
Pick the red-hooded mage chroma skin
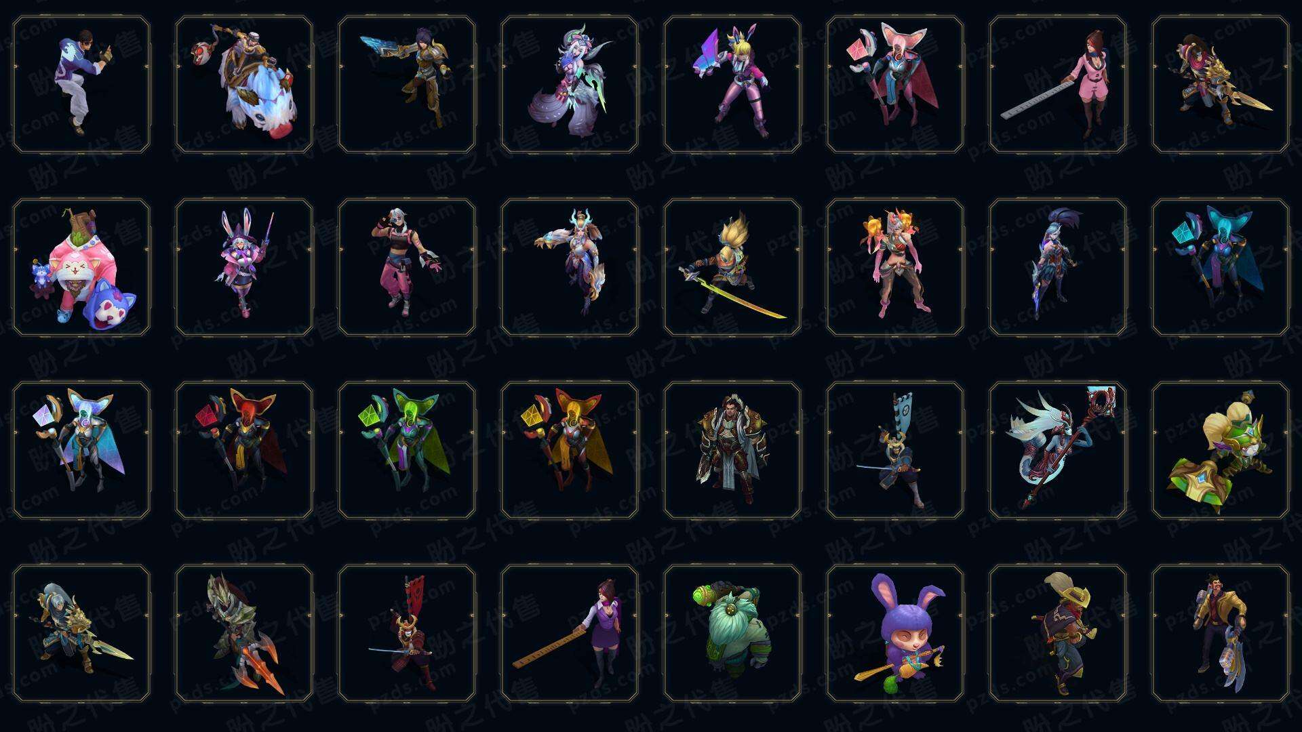[x=244, y=451]
